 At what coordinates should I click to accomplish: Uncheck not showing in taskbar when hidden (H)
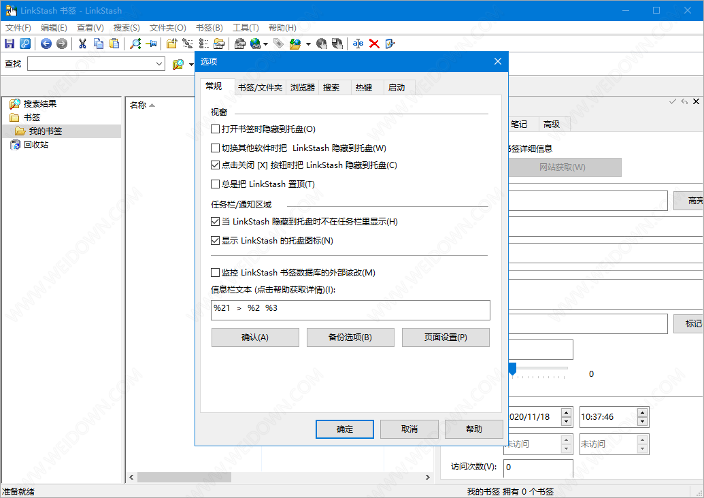[x=215, y=221]
